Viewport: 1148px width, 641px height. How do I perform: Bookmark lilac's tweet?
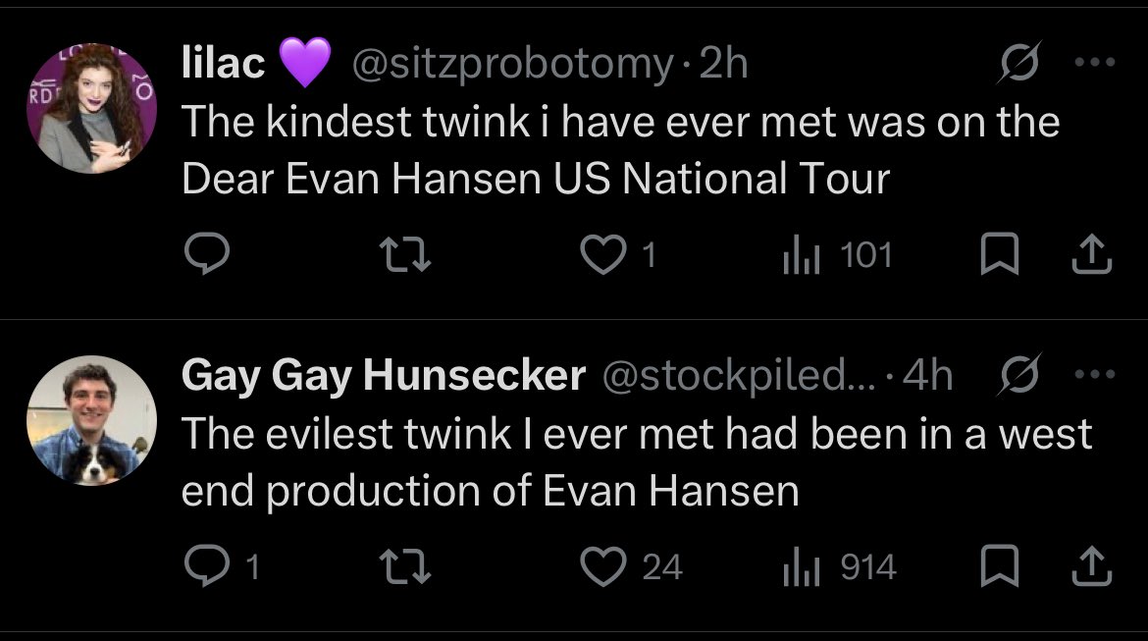tap(1000, 253)
